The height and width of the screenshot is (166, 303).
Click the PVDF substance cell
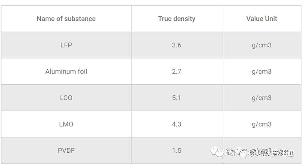[66, 150]
